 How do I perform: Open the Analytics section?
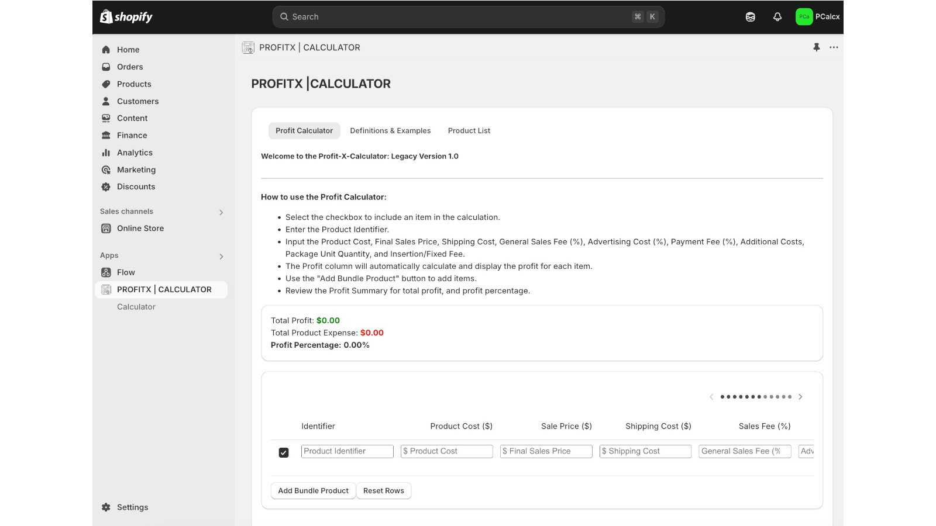(135, 153)
